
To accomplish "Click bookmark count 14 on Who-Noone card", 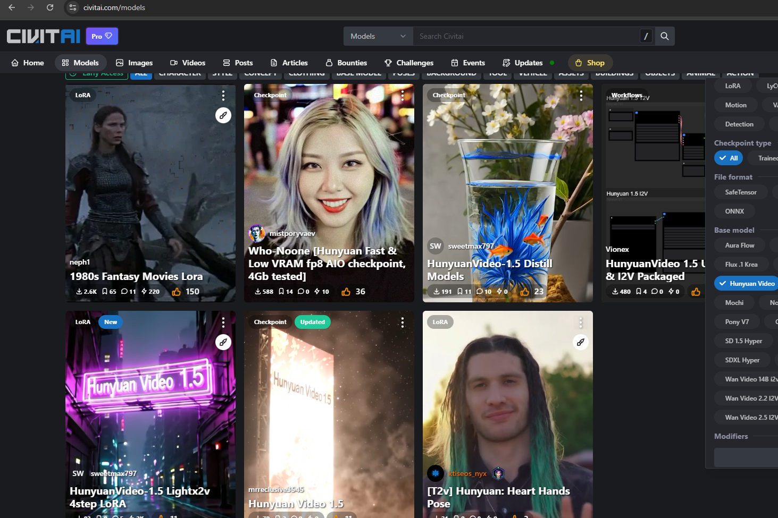I will pos(286,292).
